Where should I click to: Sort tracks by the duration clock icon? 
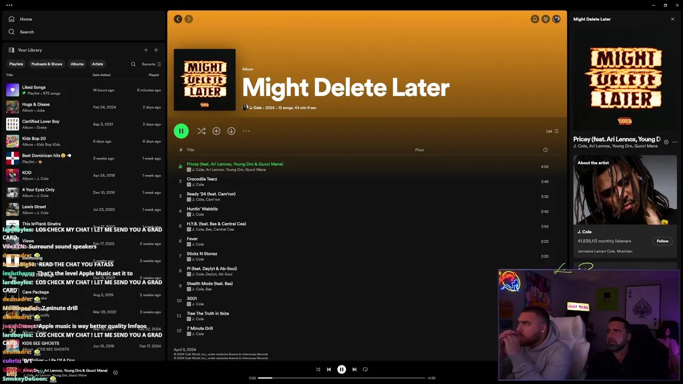[545, 150]
